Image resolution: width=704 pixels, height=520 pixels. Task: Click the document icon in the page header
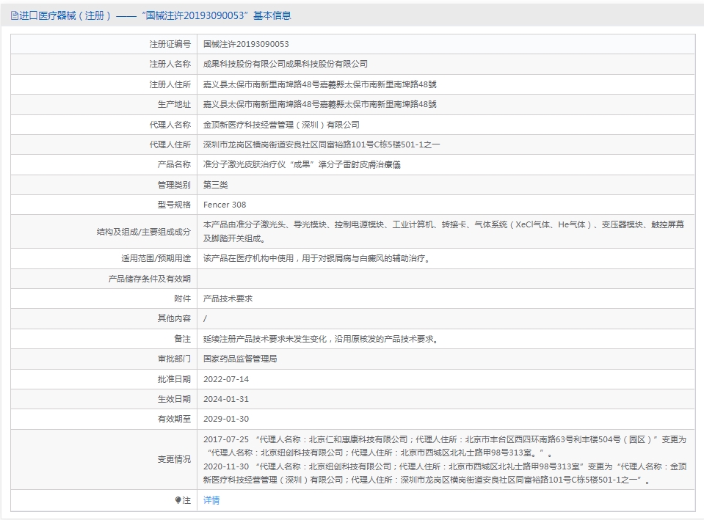click(14, 15)
